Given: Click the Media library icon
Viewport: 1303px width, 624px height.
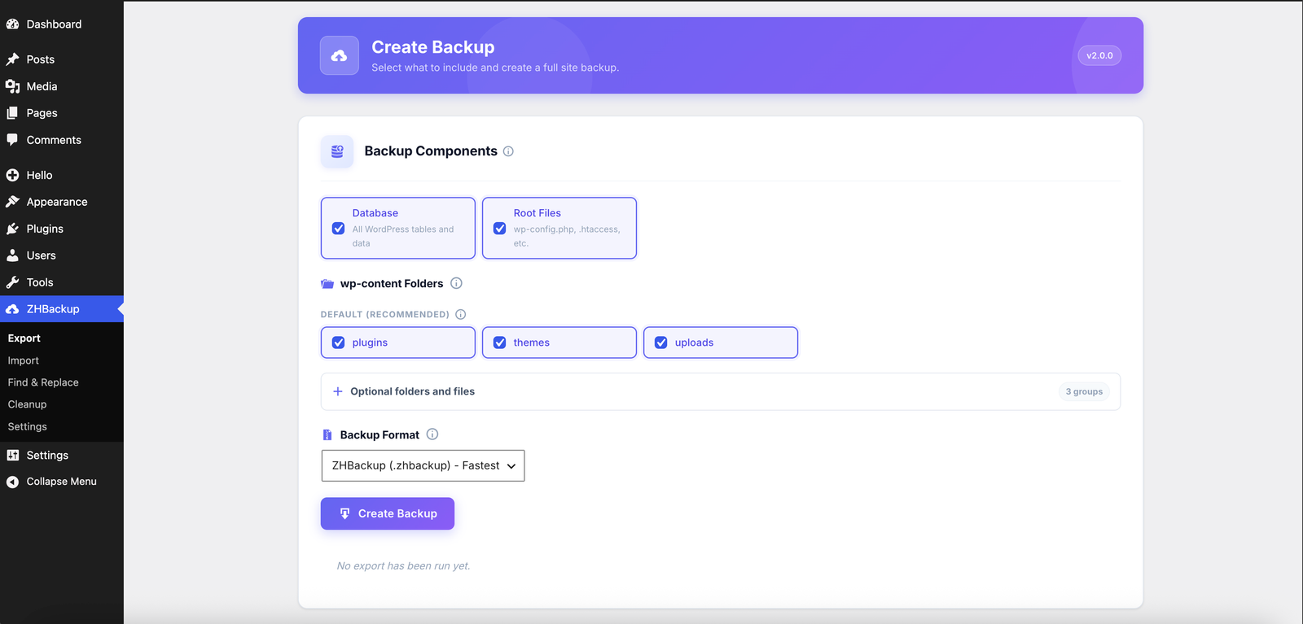Looking at the screenshot, I should [12, 86].
